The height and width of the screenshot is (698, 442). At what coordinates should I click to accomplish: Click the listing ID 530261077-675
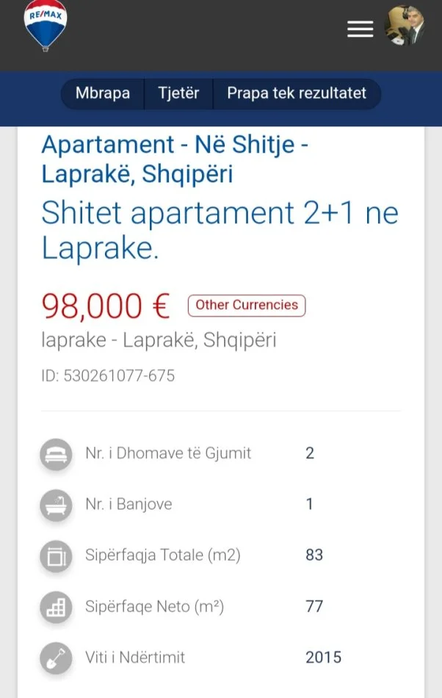[x=108, y=375]
